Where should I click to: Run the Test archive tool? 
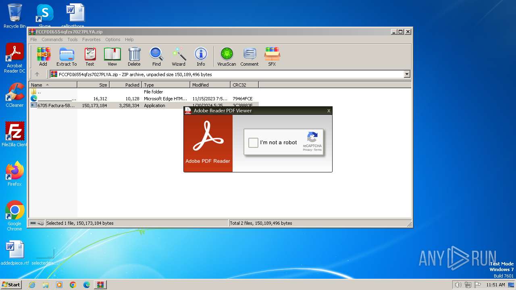[x=90, y=56]
